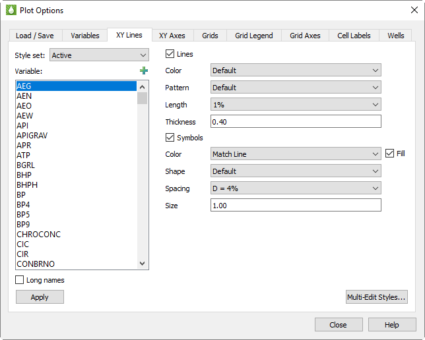Select BP4 in the variable list
This screenshot has width=425, height=340.
click(x=77, y=205)
